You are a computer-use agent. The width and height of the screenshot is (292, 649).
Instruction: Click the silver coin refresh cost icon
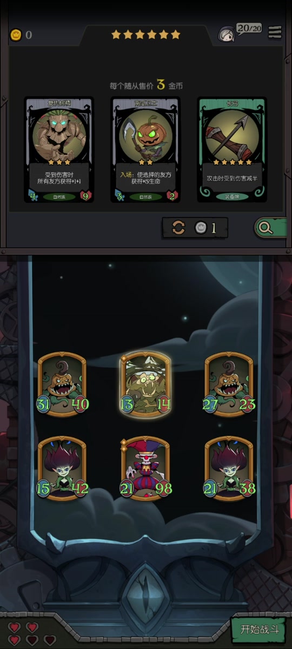(201, 228)
